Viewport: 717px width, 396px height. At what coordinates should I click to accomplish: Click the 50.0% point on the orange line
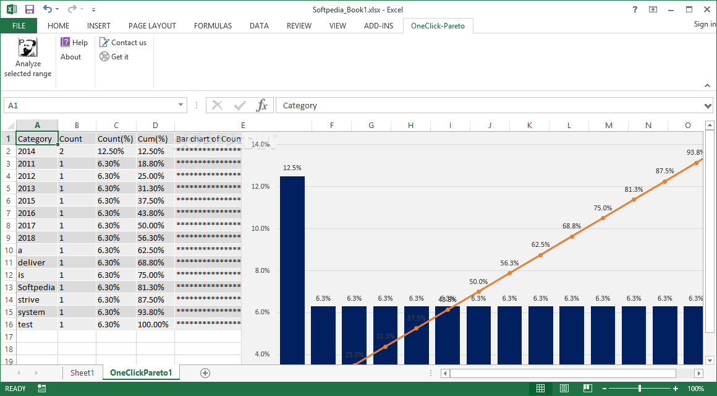(478, 291)
